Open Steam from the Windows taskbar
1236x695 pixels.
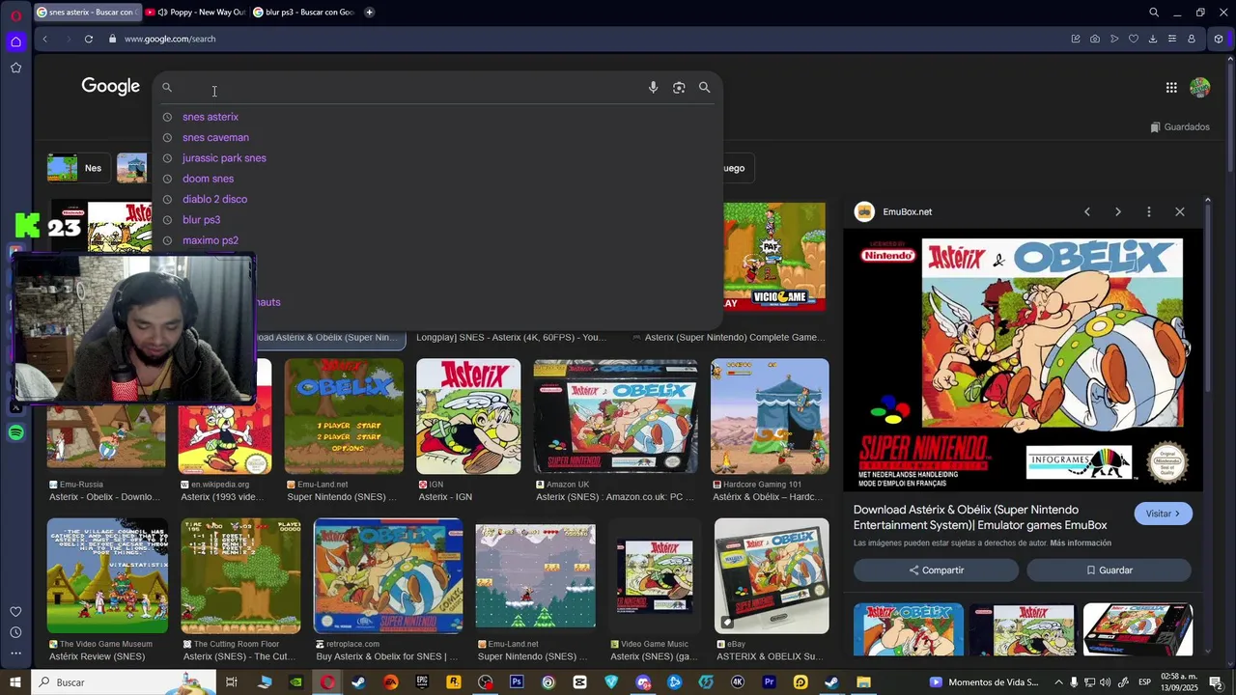(x=358, y=682)
